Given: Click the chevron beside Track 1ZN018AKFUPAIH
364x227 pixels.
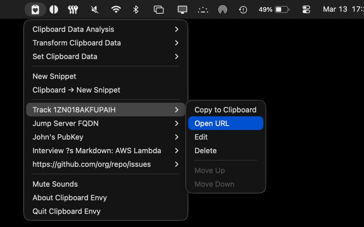Looking at the screenshot, I should (x=177, y=109).
